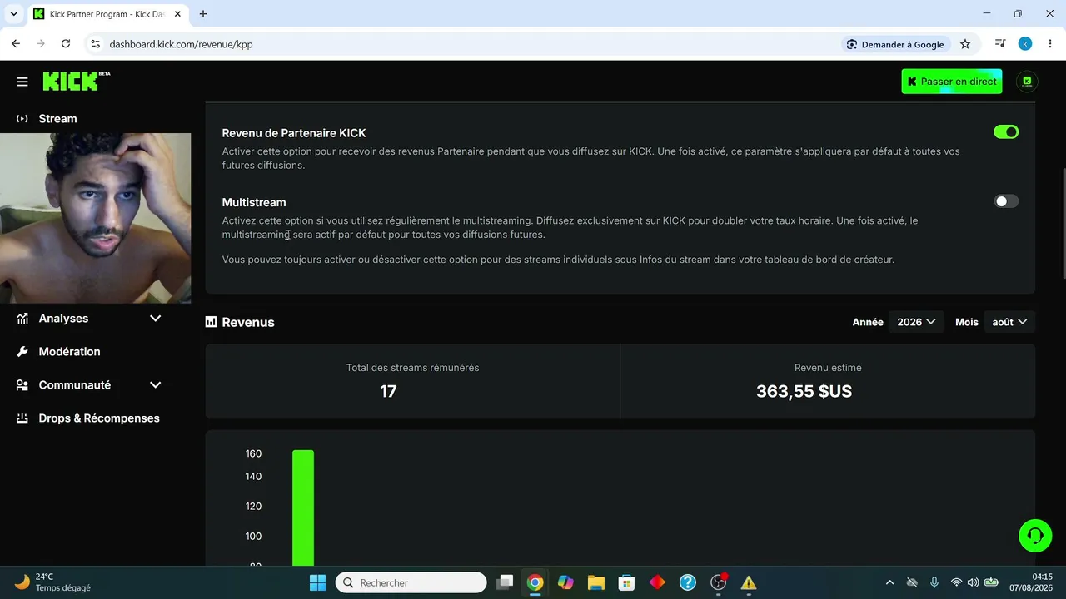Open the tab search dropdown arrow
1066x599 pixels.
coord(14,14)
